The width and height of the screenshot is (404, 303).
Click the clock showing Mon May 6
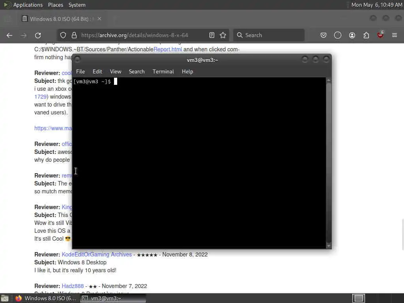click(377, 5)
